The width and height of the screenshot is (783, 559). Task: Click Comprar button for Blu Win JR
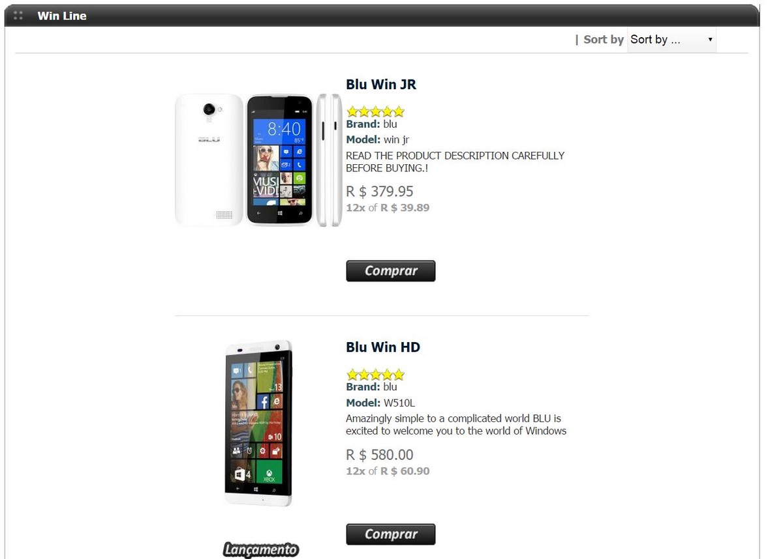point(390,271)
